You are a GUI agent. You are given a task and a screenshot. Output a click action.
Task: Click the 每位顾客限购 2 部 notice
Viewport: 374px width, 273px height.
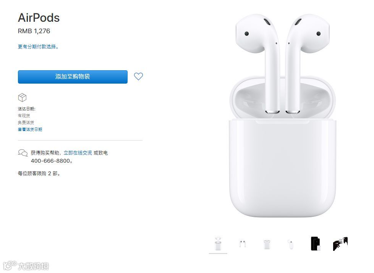click(39, 174)
